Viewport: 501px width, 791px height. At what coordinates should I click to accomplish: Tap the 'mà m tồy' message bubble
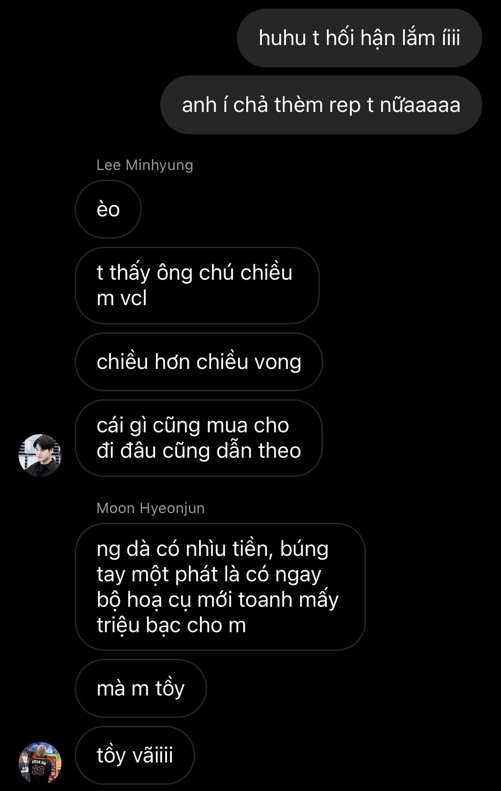click(x=141, y=688)
